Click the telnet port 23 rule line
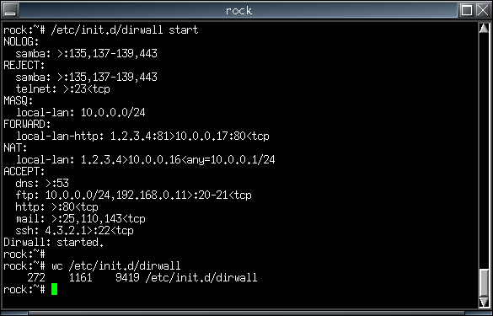 63,89
